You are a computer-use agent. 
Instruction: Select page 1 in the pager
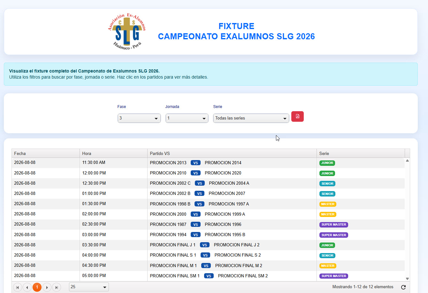(37, 287)
